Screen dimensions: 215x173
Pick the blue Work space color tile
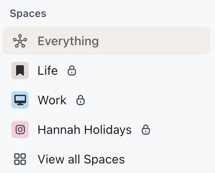[x=20, y=100]
